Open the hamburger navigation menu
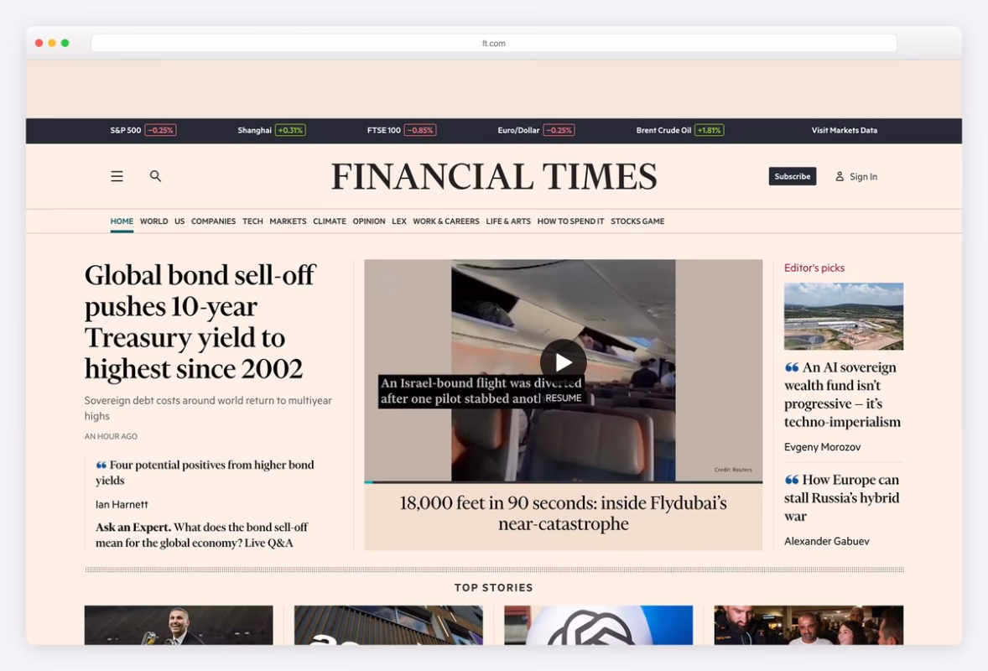The image size is (988, 671). [x=117, y=176]
